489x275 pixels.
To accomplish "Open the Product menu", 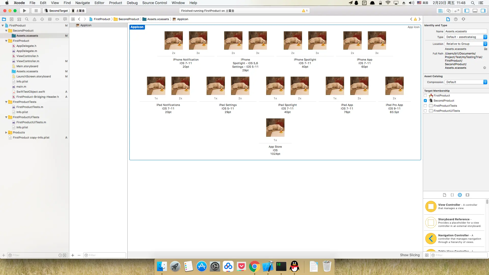I will point(115,3).
